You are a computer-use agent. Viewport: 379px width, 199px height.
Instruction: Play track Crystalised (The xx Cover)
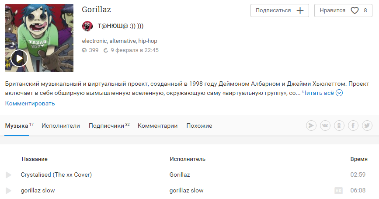click(x=8, y=175)
